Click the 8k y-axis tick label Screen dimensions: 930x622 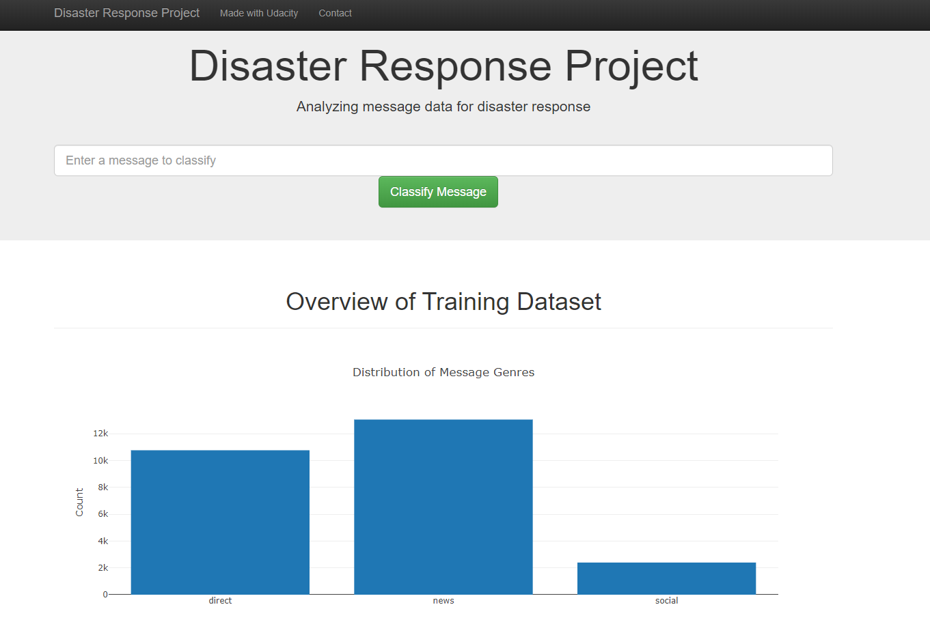pyautogui.click(x=103, y=487)
